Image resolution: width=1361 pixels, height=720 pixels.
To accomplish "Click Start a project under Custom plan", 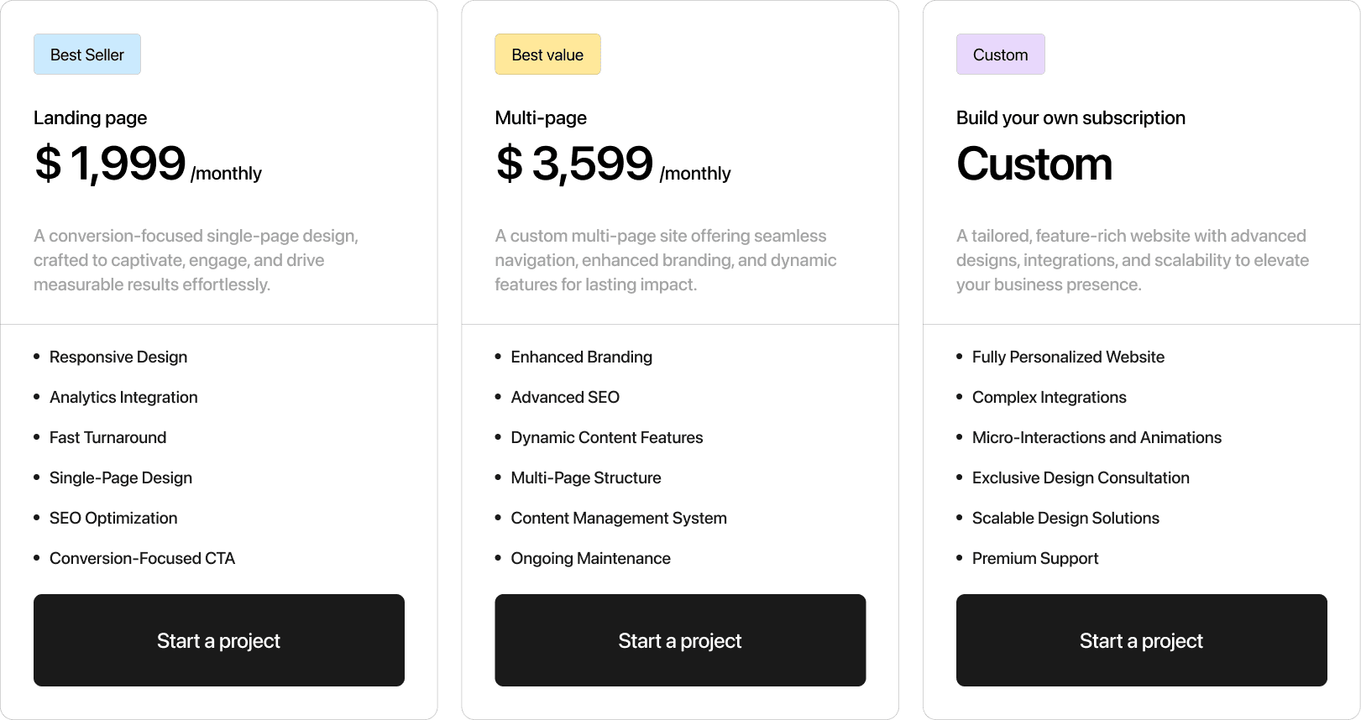I will pos(1142,640).
